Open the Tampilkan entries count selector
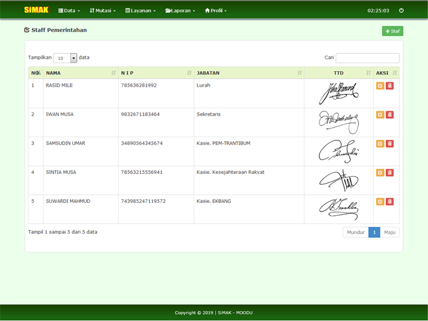The height and width of the screenshot is (321, 428). tap(65, 58)
